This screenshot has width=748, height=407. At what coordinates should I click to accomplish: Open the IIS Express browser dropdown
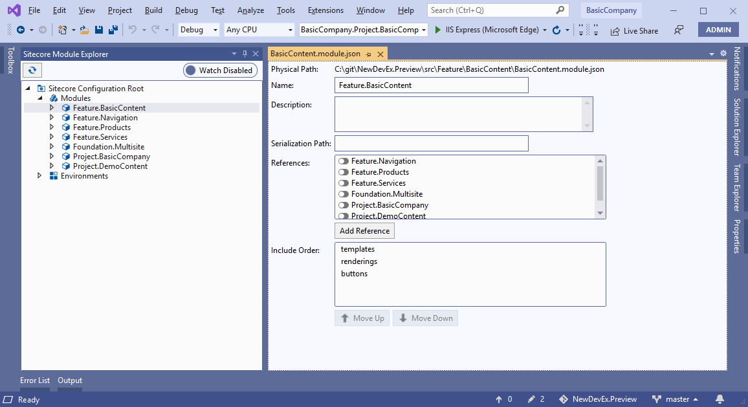coord(544,30)
